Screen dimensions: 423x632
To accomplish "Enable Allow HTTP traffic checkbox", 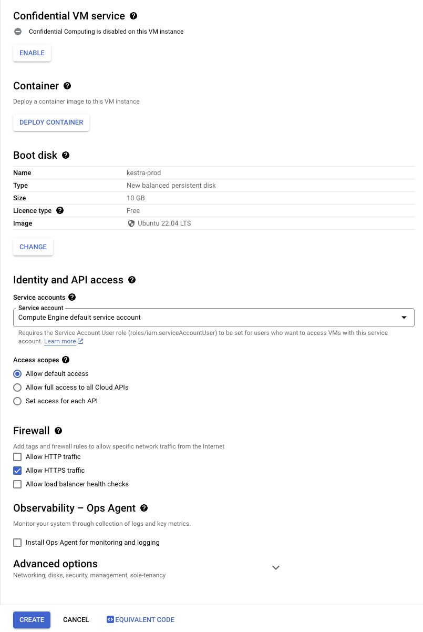I will pyautogui.click(x=17, y=457).
